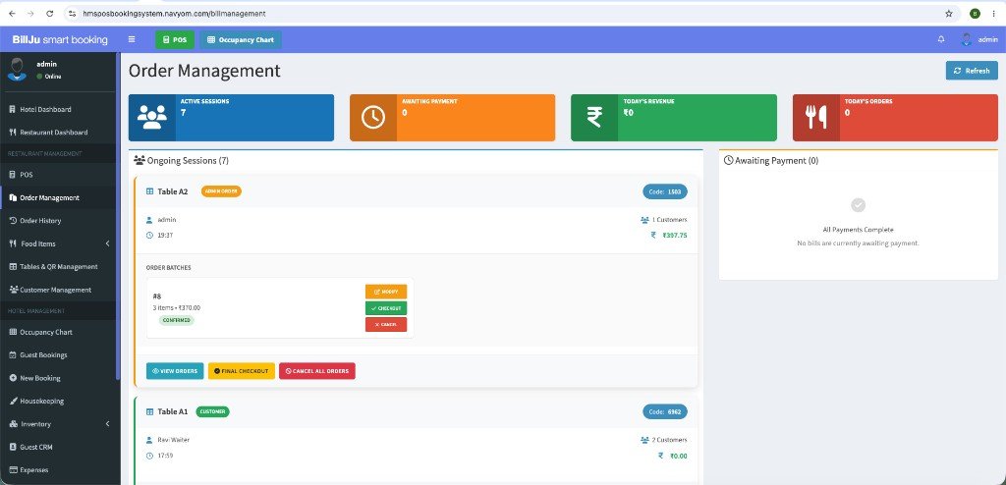Click the "1 Customers" label
The height and width of the screenshot is (485, 1006).
tap(670, 220)
